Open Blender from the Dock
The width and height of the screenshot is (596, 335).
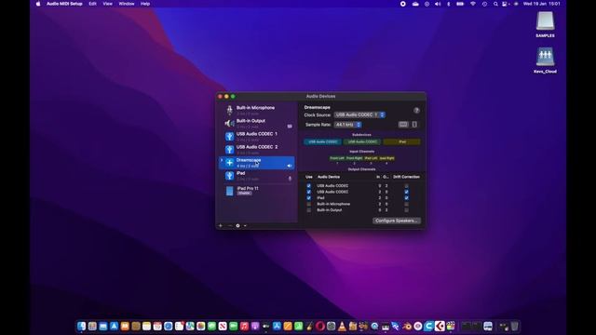coord(407,326)
